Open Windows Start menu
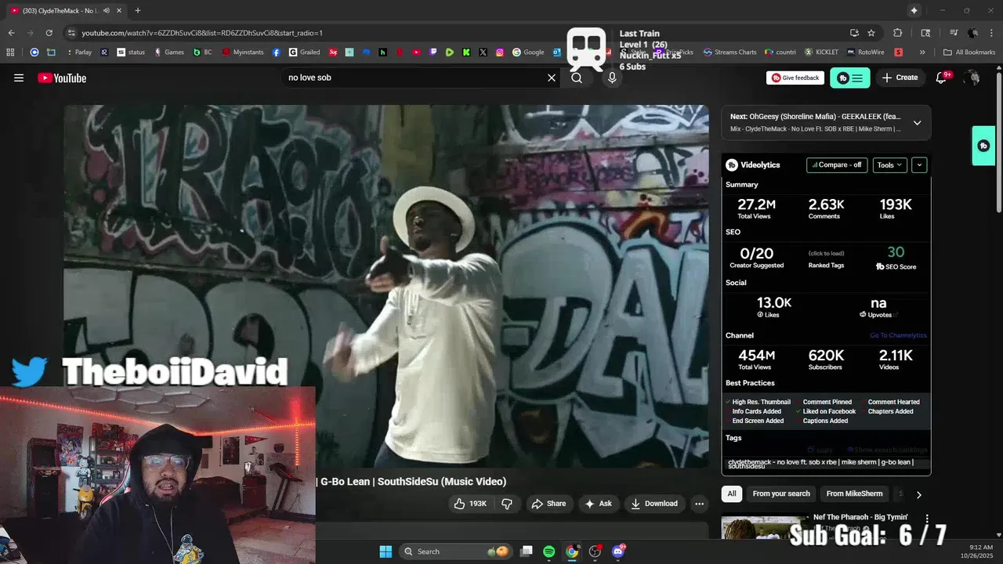The height and width of the screenshot is (564, 1003). (386, 551)
